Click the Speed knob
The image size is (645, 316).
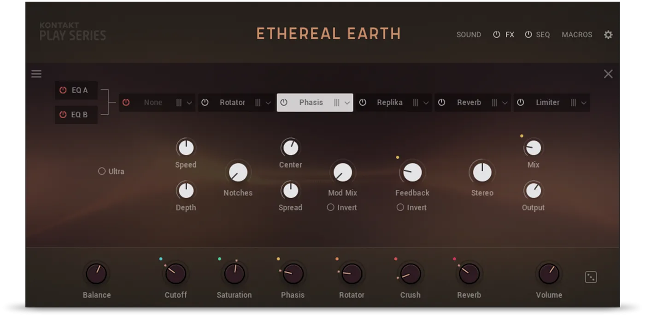pyautogui.click(x=186, y=148)
